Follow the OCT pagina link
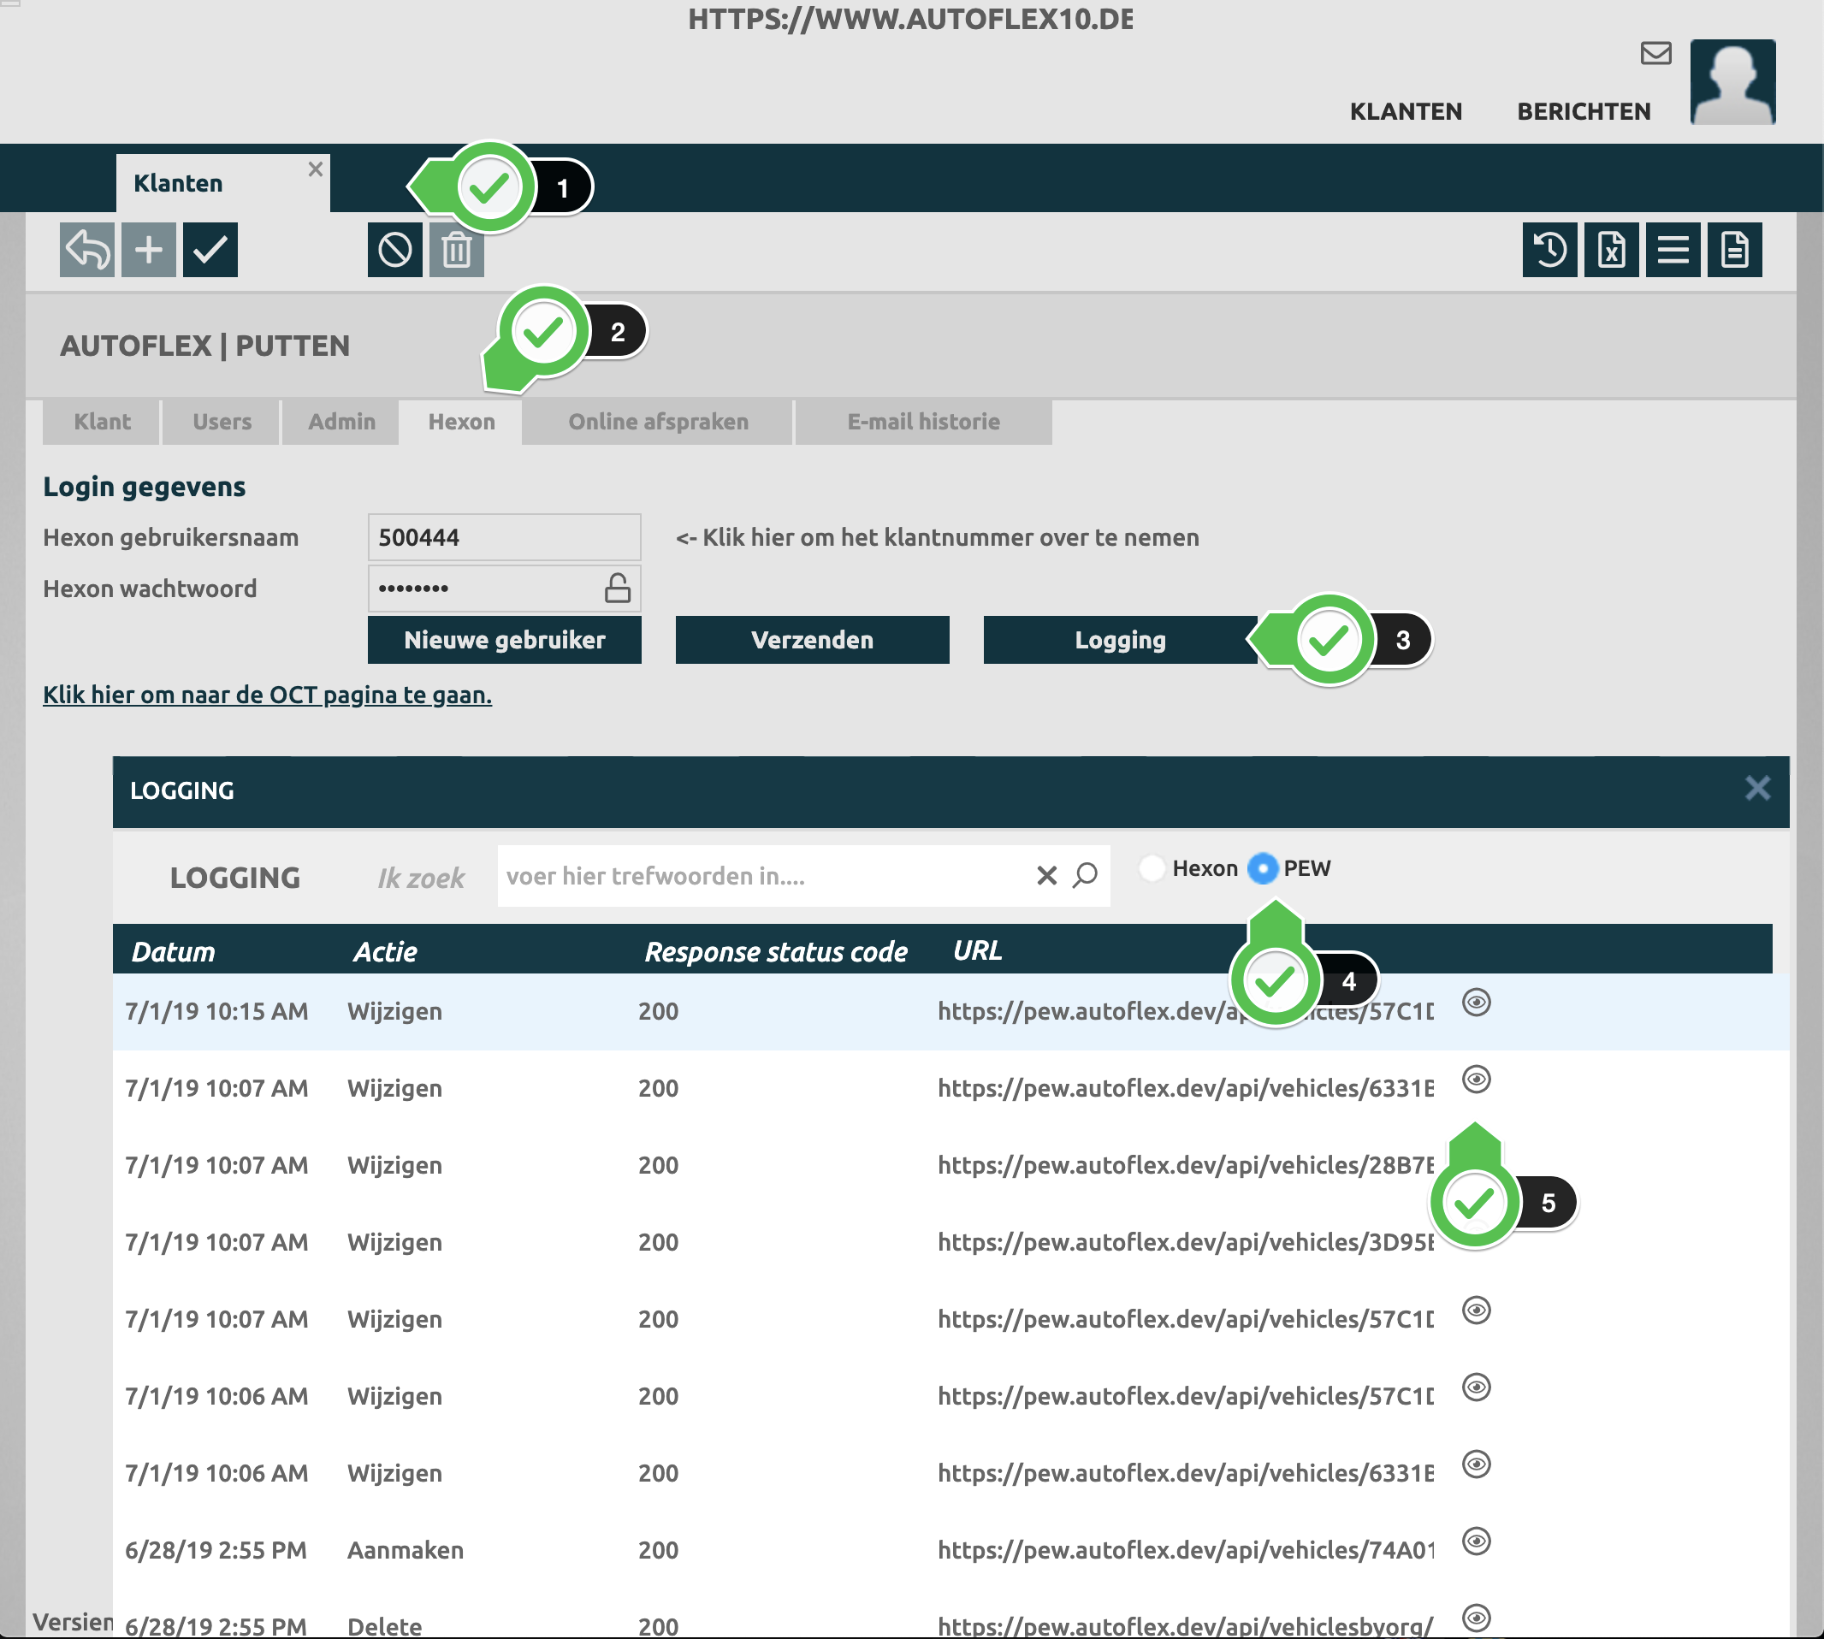The height and width of the screenshot is (1639, 1824). pyautogui.click(x=267, y=695)
